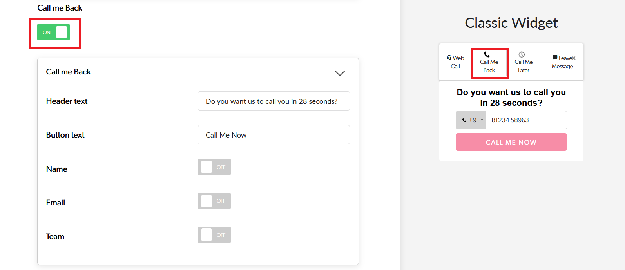The height and width of the screenshot is (270, 625).
Task: Collapse the Call me Back panel chevron
Action: pos(340,73)
